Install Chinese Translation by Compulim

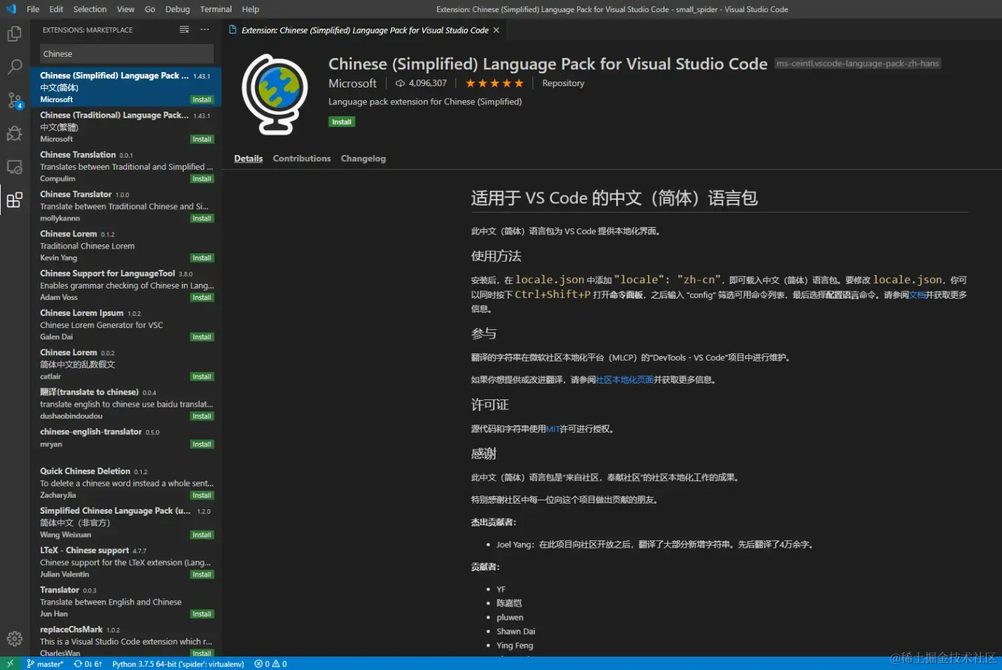[202, 178]
